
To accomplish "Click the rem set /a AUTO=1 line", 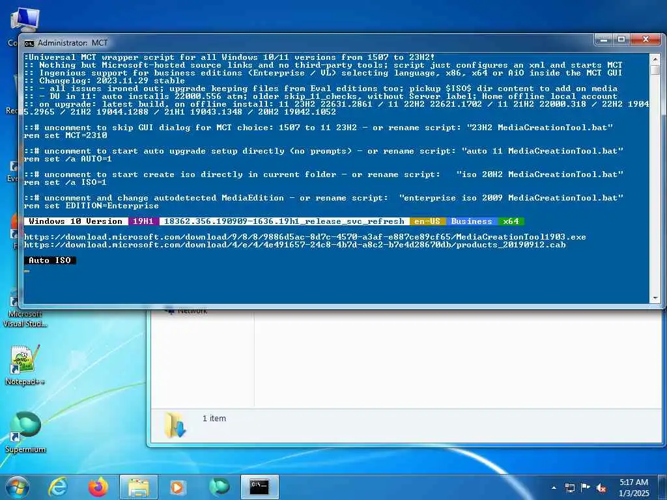I will (x=68, y=159).
